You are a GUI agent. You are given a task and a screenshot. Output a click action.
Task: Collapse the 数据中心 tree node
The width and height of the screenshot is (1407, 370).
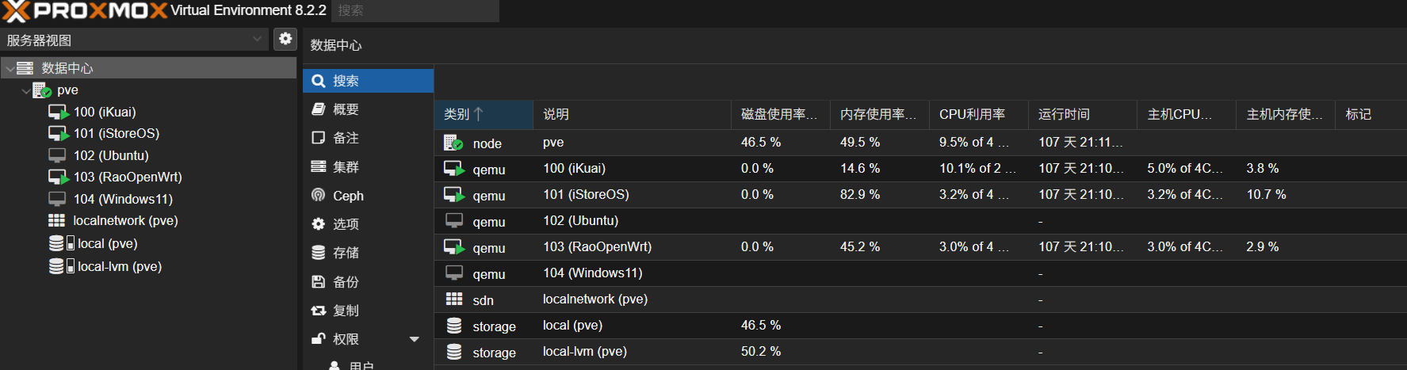coord(10,69)
